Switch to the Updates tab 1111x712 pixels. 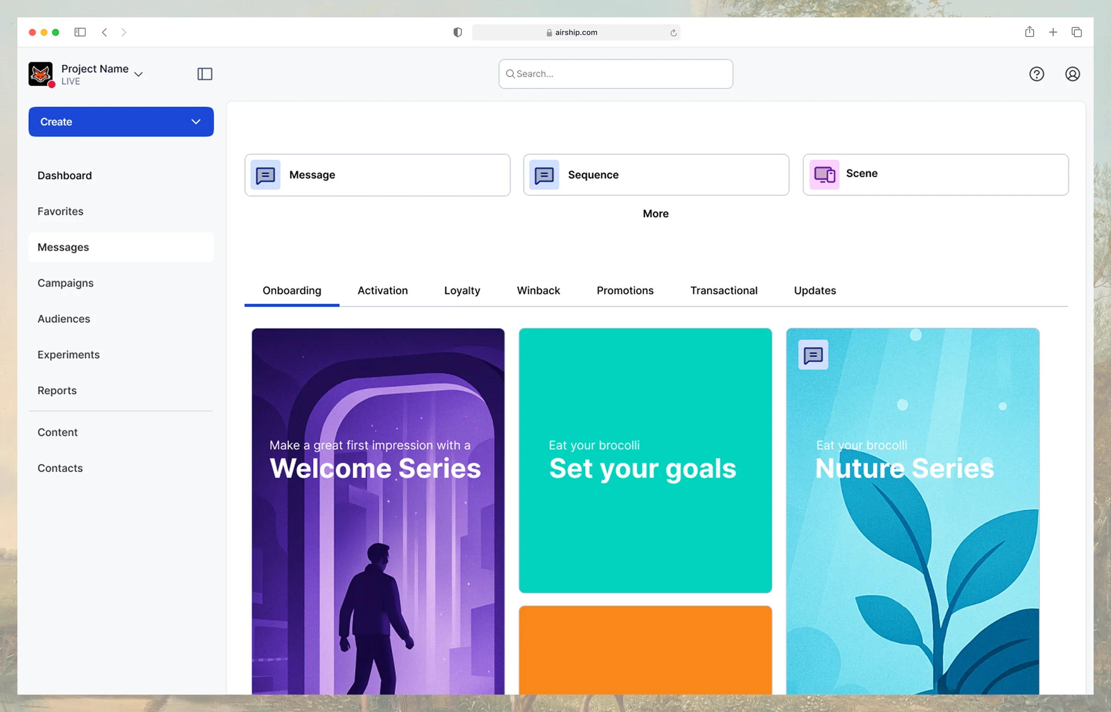click(815, 290)
